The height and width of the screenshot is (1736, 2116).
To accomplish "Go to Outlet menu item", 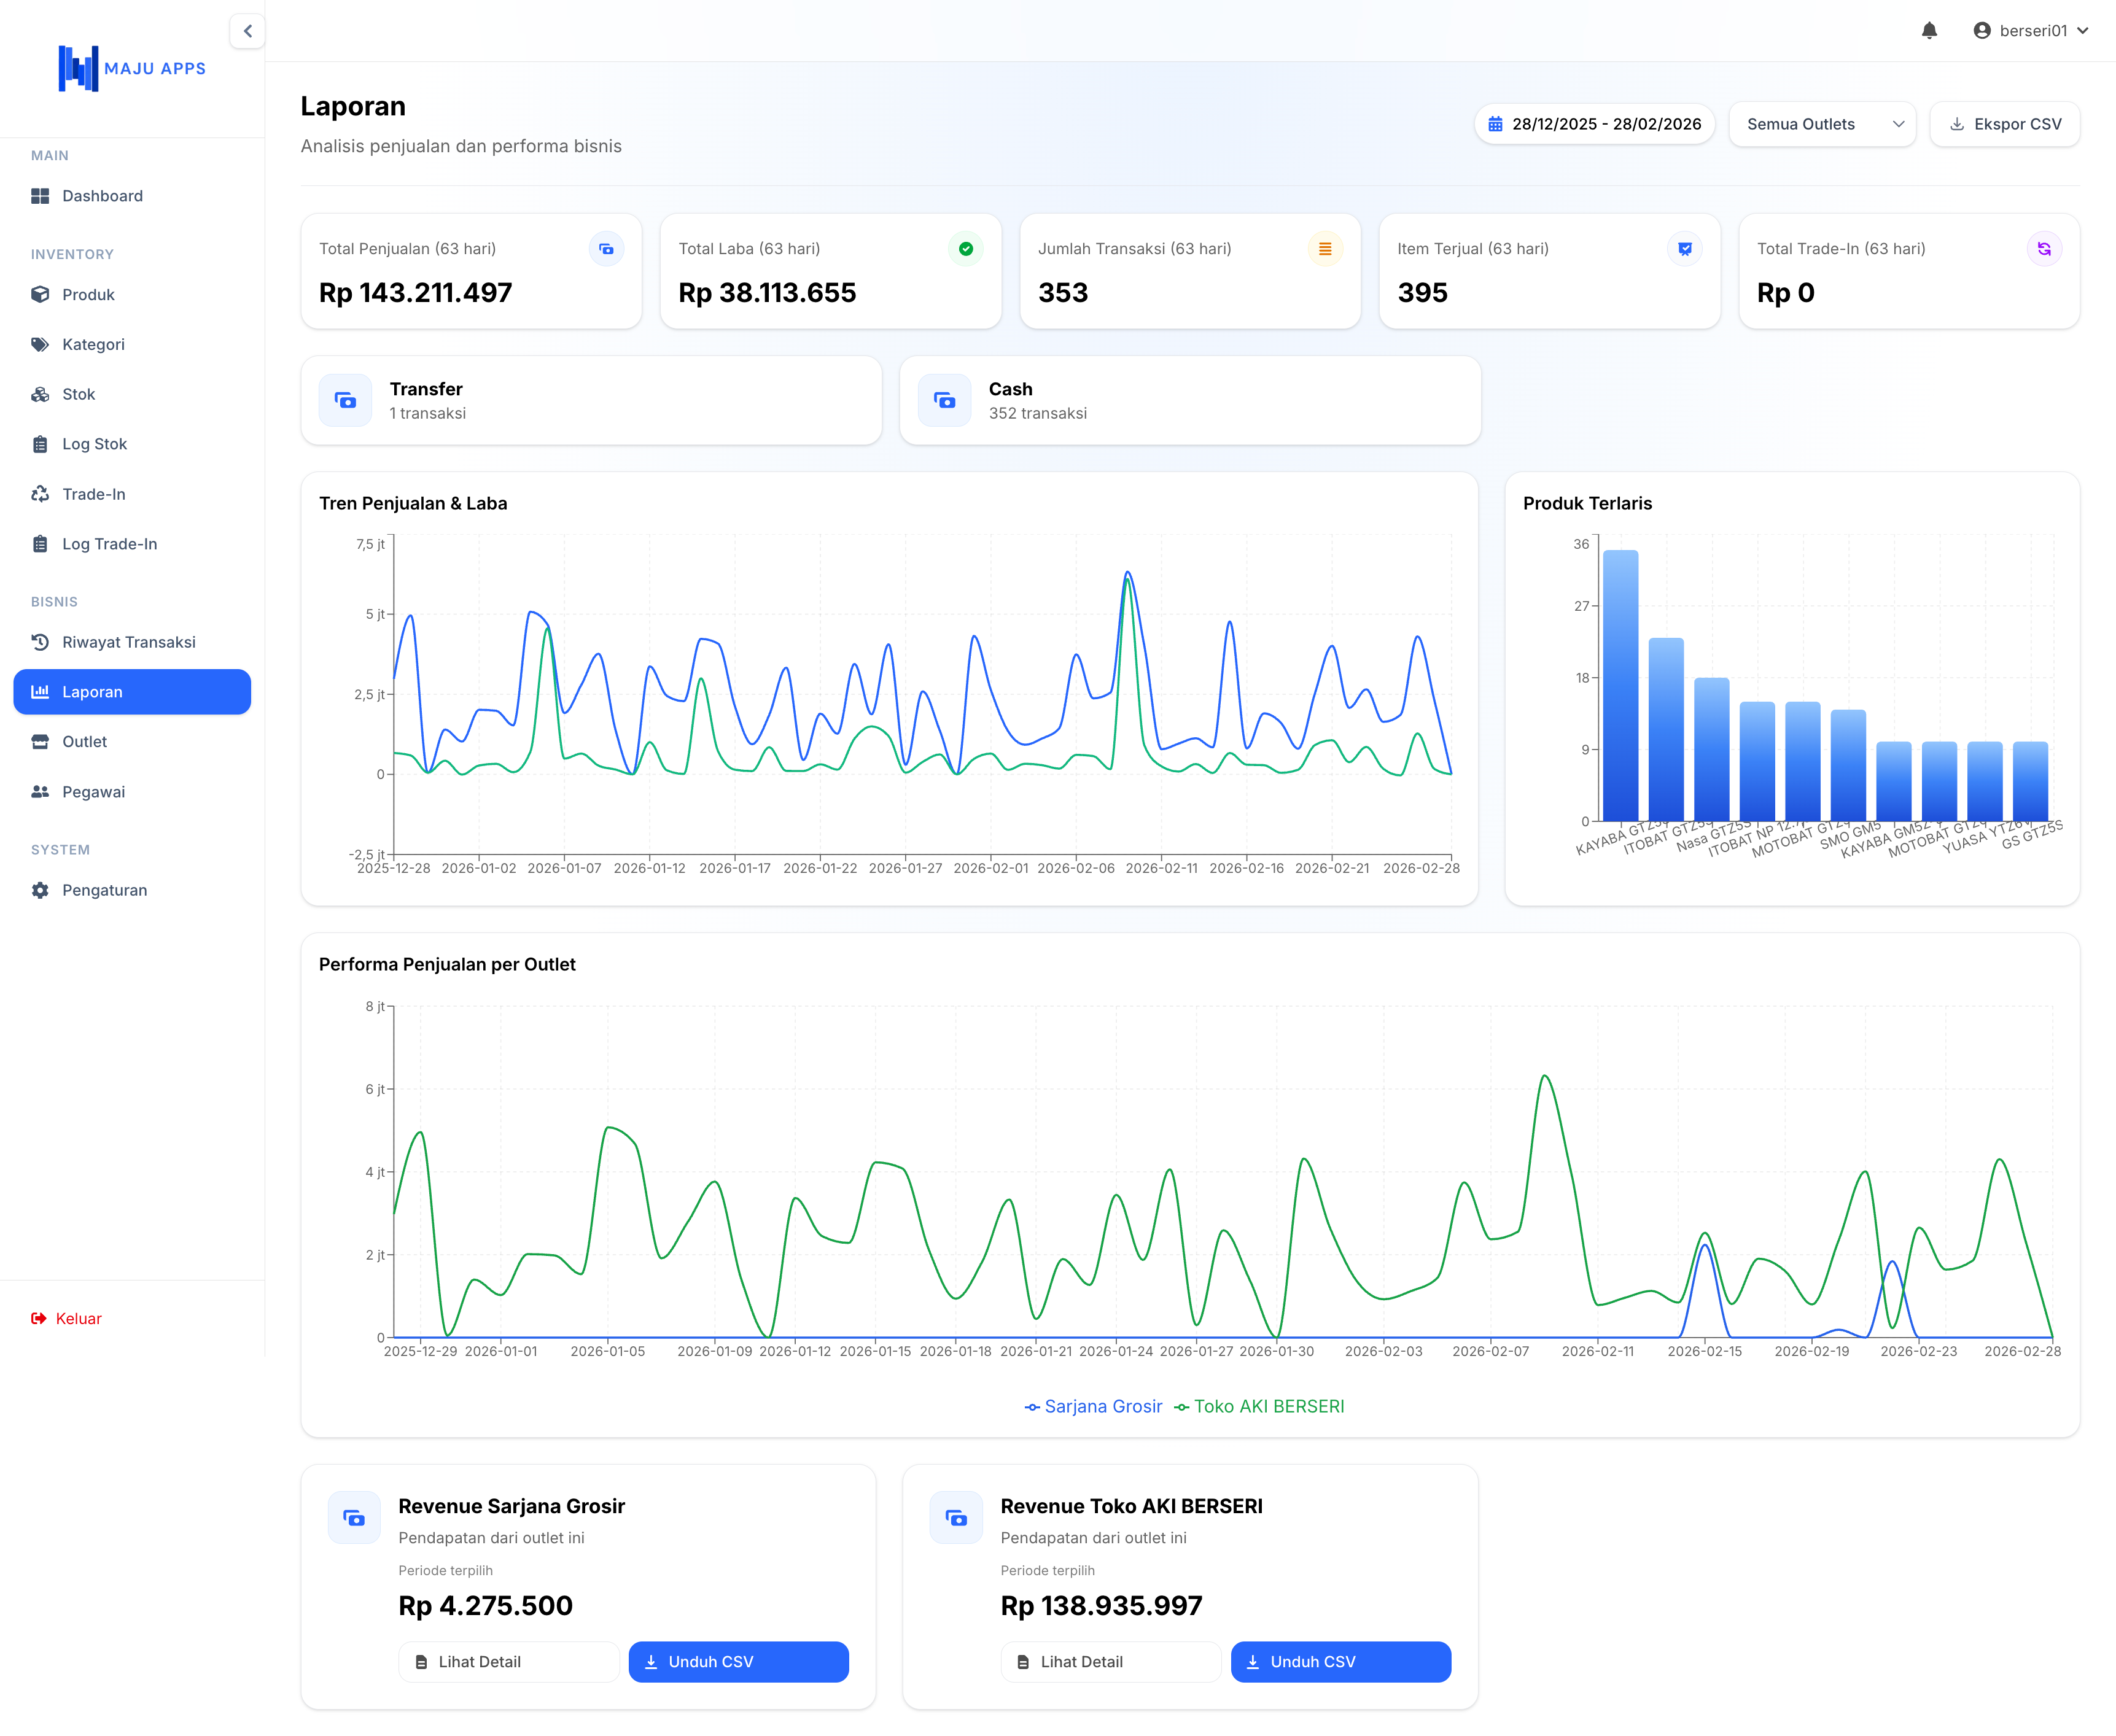I will (84, 742).
